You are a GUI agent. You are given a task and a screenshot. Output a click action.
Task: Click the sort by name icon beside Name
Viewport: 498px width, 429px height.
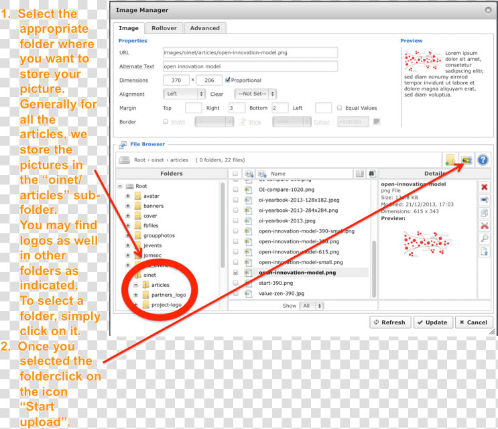tap(262, 174)
